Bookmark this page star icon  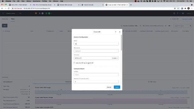pos(178,8)
